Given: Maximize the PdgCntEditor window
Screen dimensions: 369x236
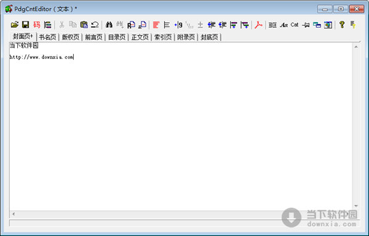Looking at the screenshot, I should coord(341,9).
